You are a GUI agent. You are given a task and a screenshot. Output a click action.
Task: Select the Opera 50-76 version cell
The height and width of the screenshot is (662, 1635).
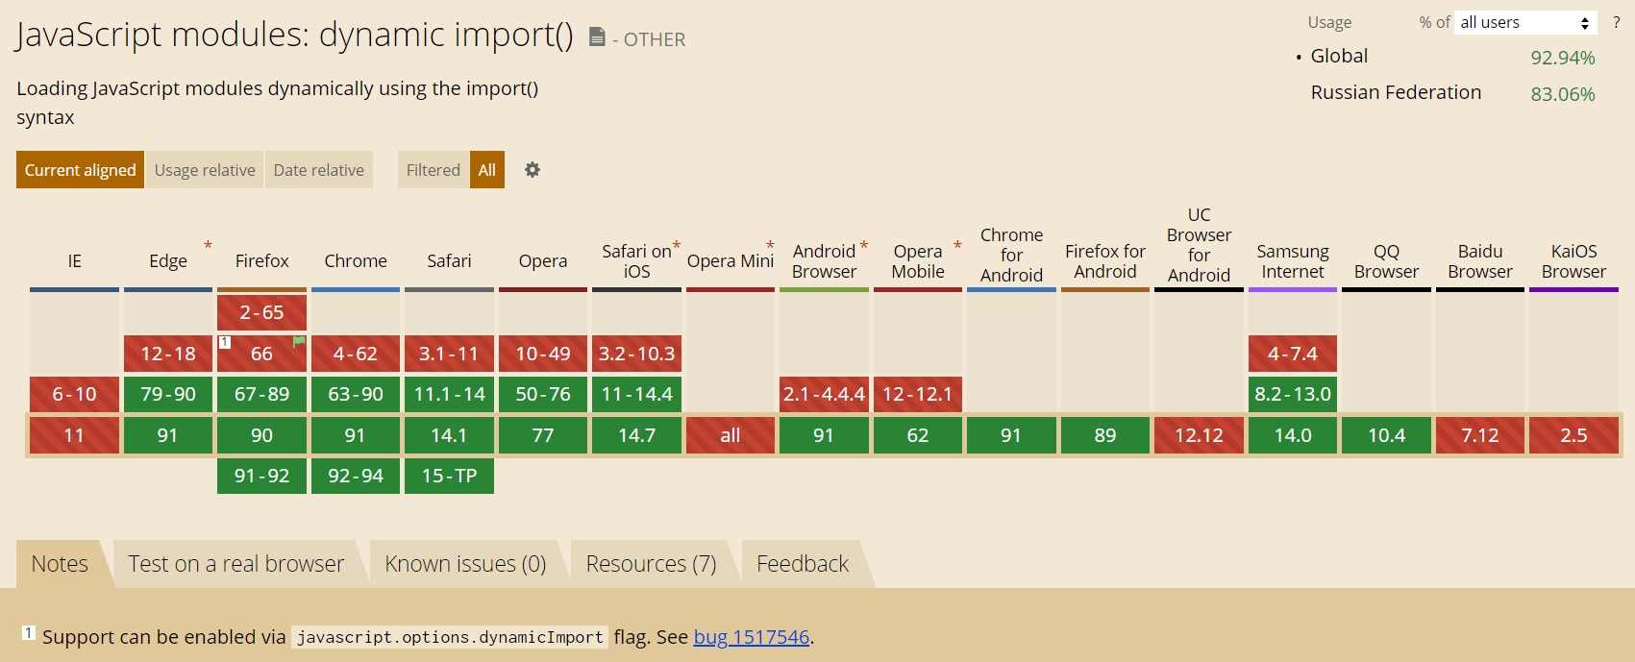(543, 394)
